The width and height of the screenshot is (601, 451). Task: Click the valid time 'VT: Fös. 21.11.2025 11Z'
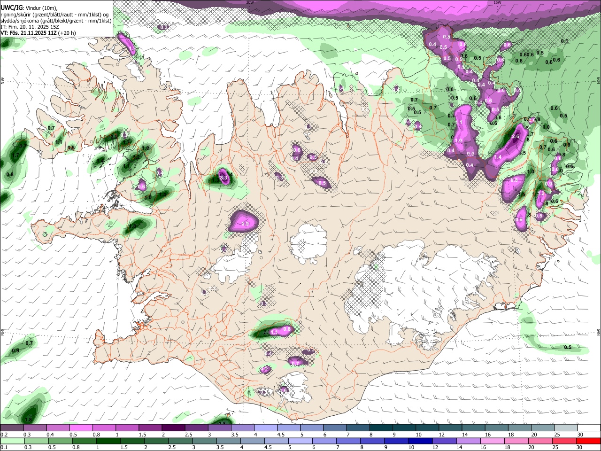pyautogui.click(x=28, y=33)
